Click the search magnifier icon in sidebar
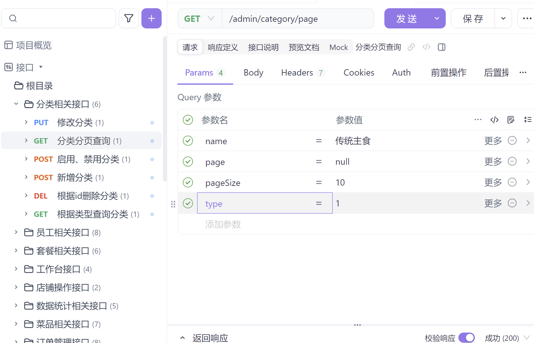 13,18
